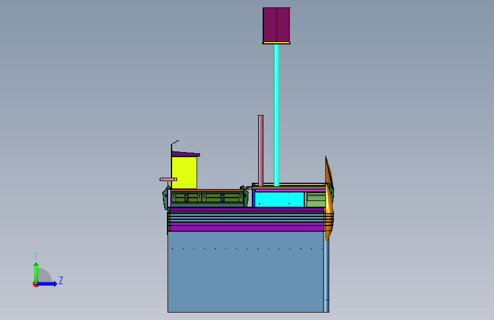Click the blue Z axis arrow of the triad
Screen dimensions: 494x320
click(x=47, y=284)
